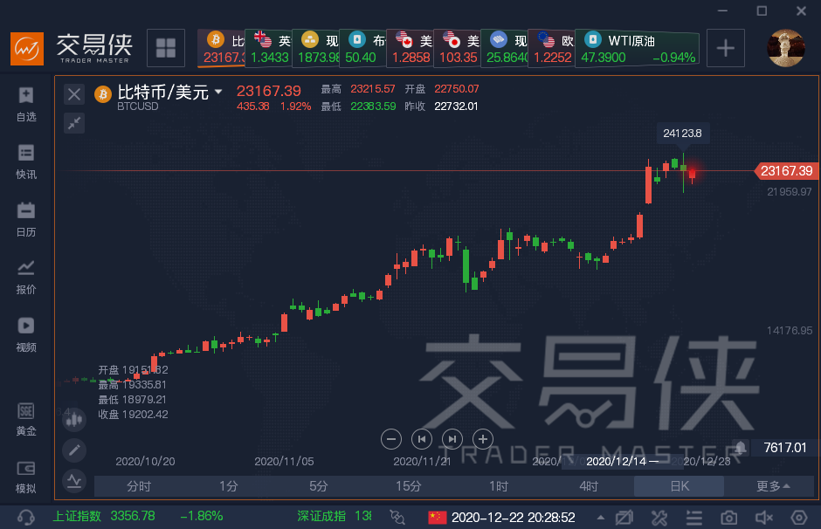821x529 pixels.
Task: Open the grid layout view button
Action: point(166,48)
